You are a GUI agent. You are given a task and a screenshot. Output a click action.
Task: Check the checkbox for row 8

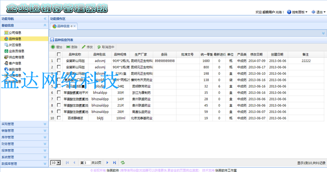pyautogui.click(x=59, y=105)
